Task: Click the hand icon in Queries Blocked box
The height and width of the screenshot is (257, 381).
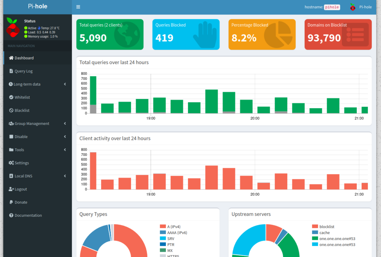Action: [x=205, y=35]
